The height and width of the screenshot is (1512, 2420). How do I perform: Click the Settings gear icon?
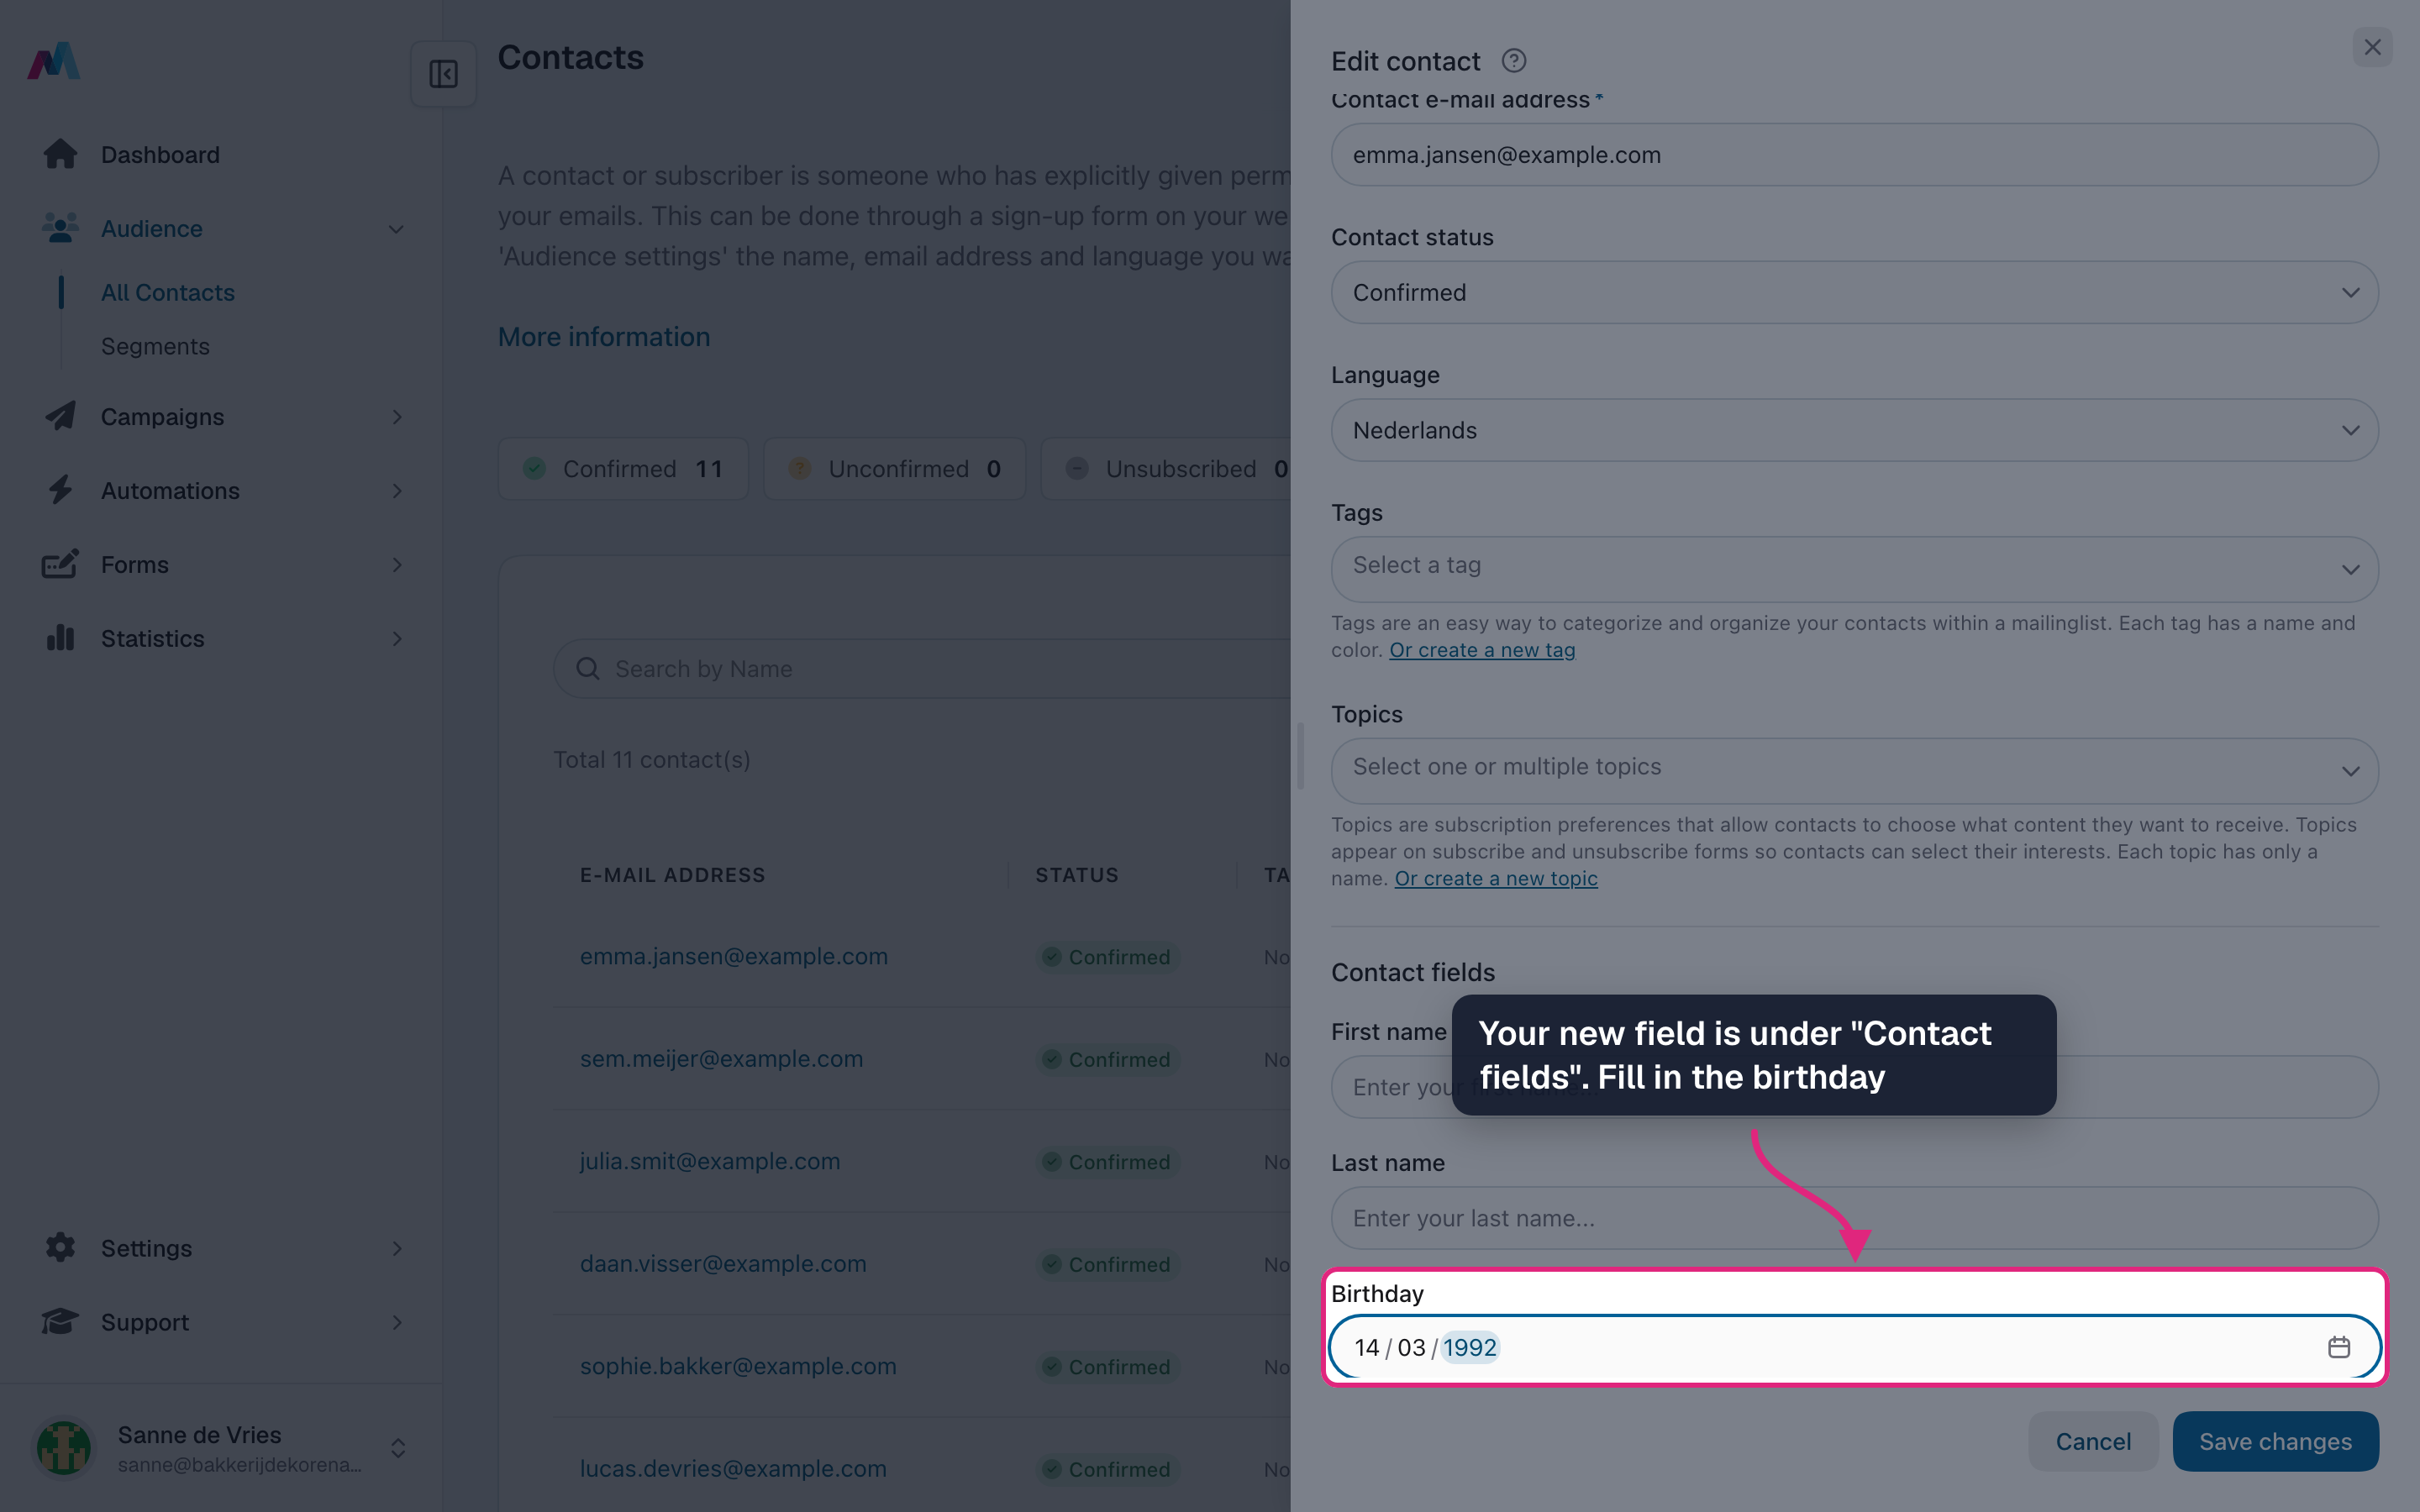tap(60, 1247)
